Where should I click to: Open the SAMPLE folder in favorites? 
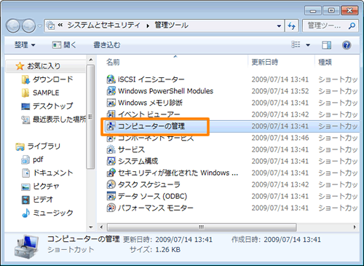coord(40,93)
